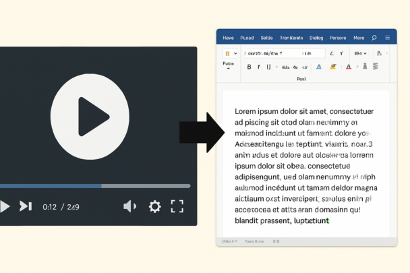Open the Dialog tab
Image resolution: width=410 pixels, height=273 pixels.
tap(316, 38)
